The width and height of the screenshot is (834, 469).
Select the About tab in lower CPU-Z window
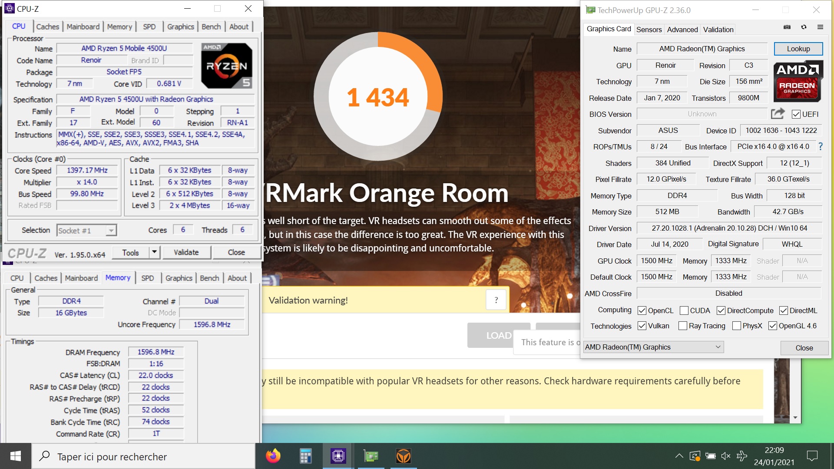coord(237,278)
